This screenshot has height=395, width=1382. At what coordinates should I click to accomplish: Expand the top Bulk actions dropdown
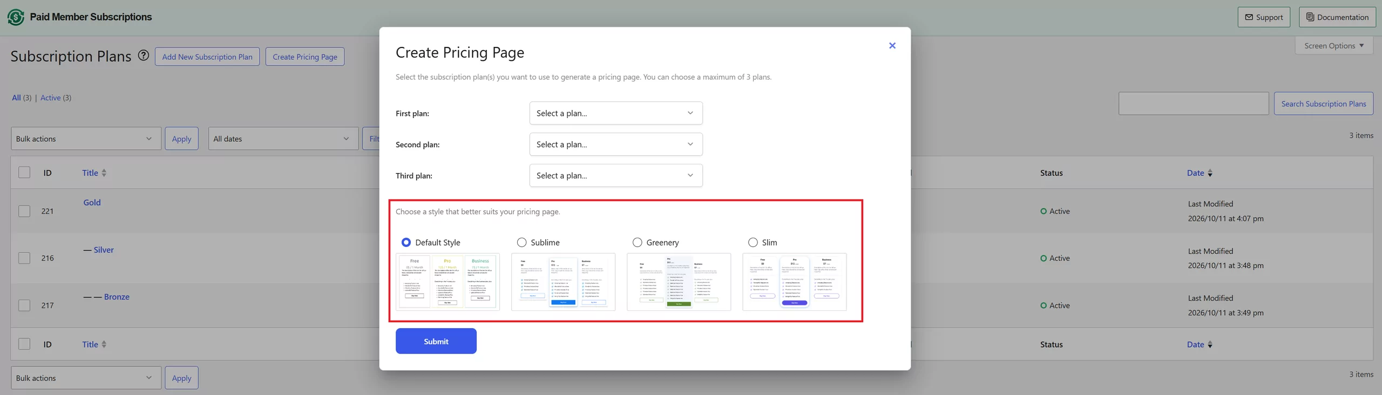86,138
